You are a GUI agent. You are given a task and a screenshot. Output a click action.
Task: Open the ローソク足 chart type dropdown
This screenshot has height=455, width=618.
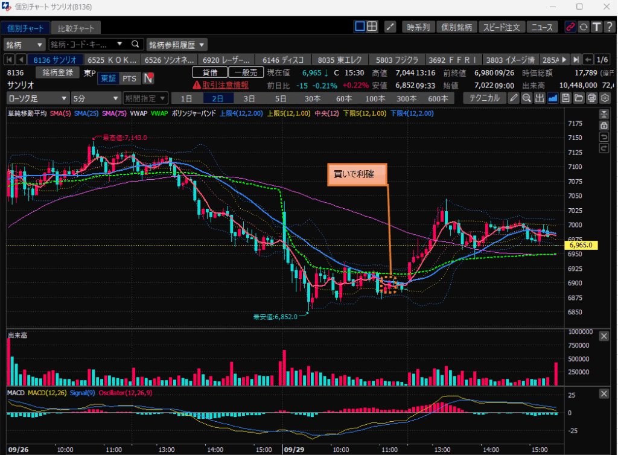coord(38,98)
